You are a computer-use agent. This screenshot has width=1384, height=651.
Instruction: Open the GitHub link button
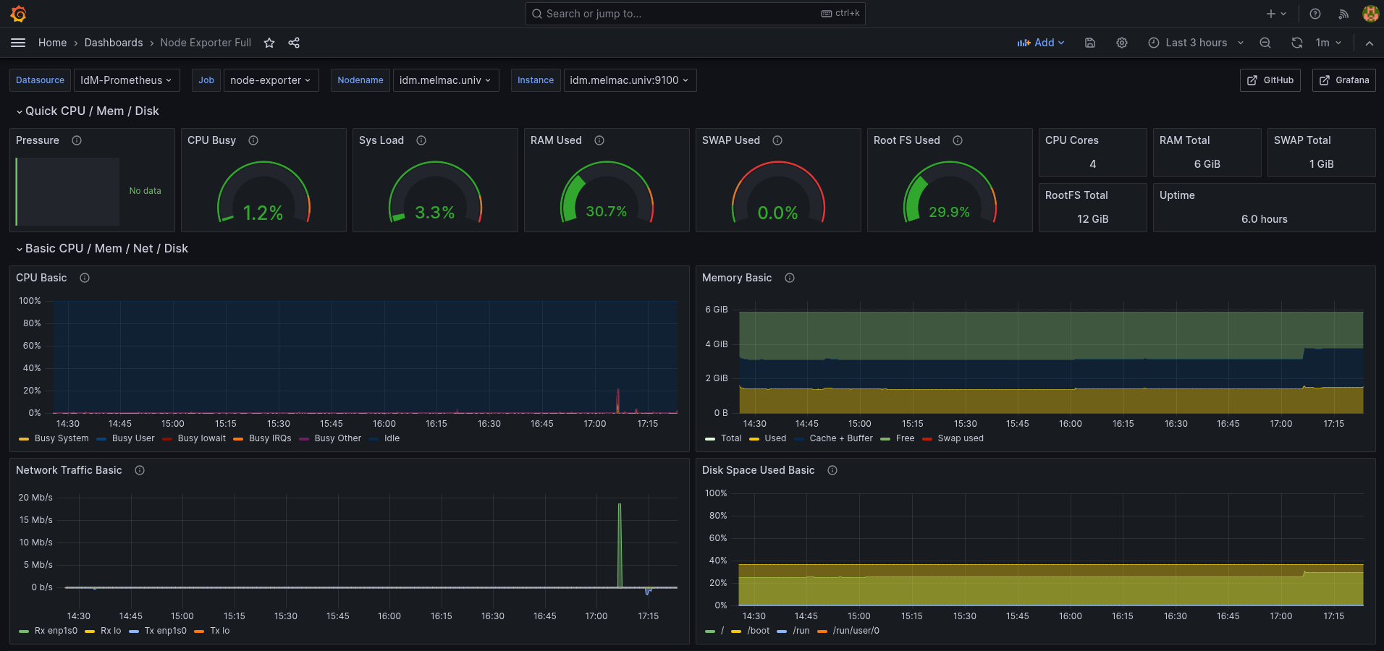[x=1270, y=80]
